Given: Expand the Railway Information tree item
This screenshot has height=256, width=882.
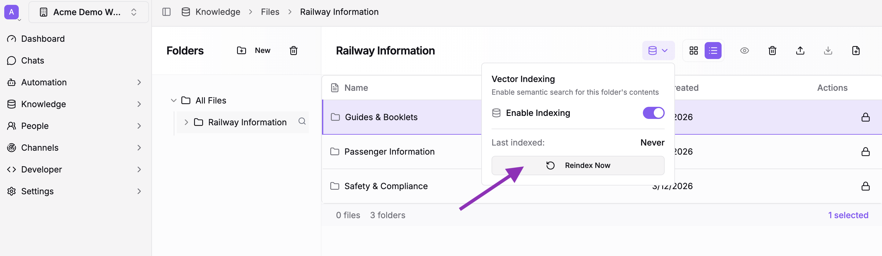Looking at the screenshot, I should point(187,122).
